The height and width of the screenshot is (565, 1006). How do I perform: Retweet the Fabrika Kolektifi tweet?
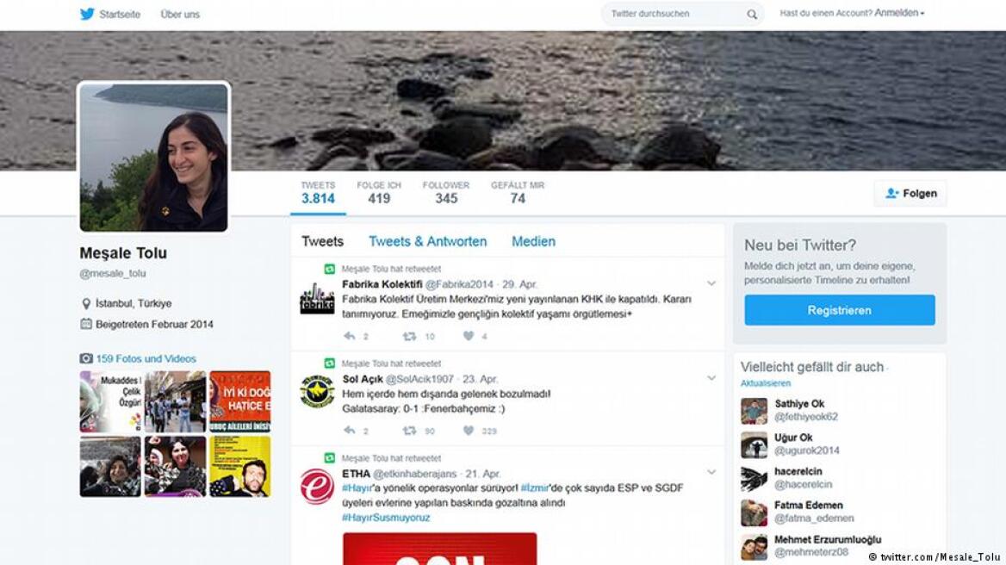[x=410, y=336]
